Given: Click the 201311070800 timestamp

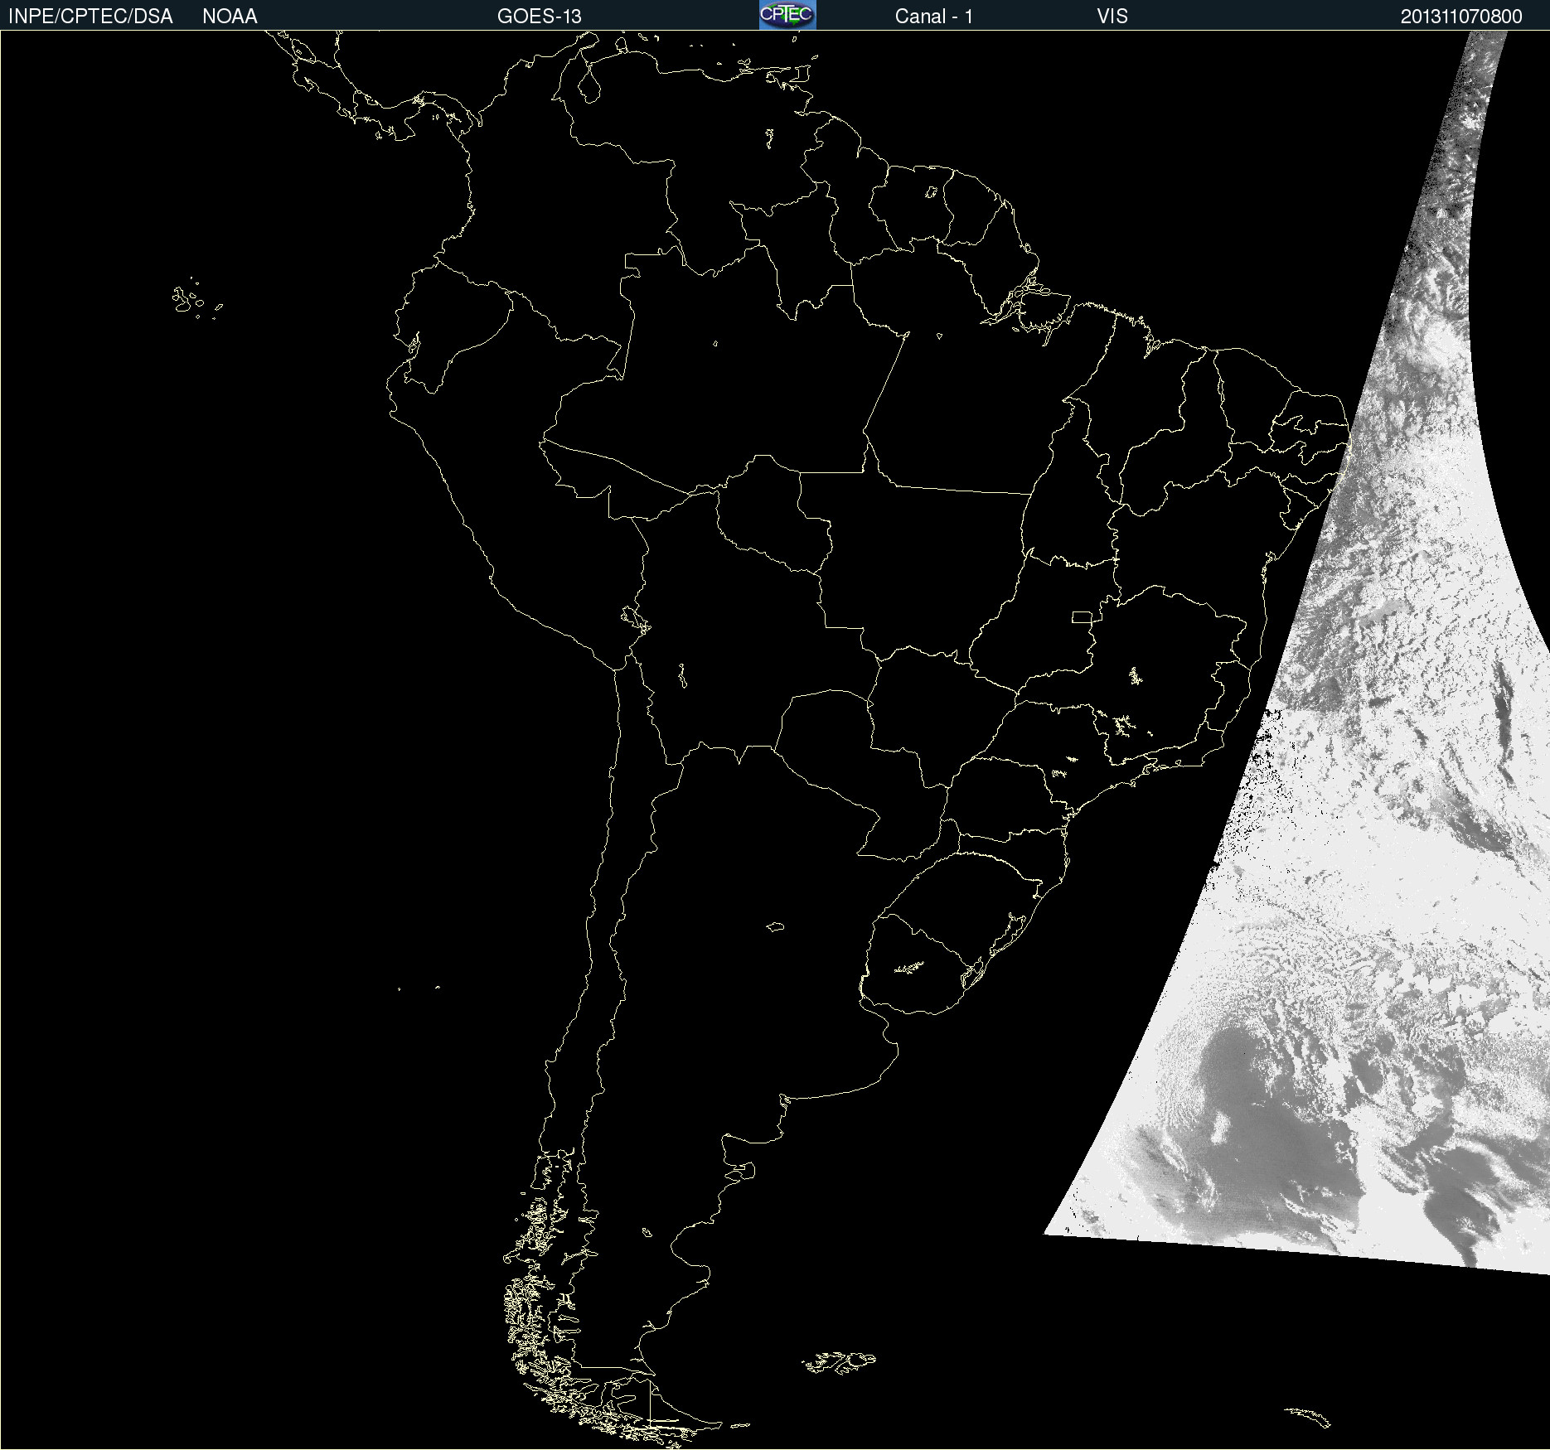Looking at the screenshot, I should pyautogui.click(x=1460, y=17).
